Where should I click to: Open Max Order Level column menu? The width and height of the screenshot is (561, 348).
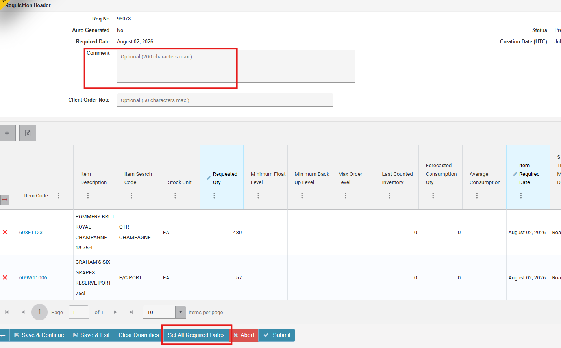[346, 195]
